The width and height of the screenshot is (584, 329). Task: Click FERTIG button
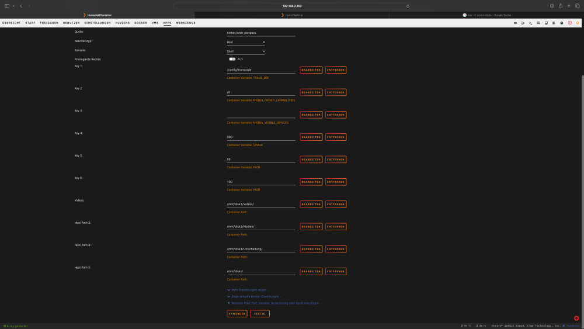coord(260,314)
